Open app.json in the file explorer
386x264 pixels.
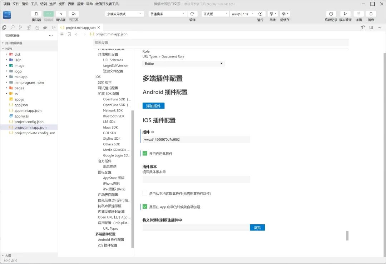coord(21,105)
